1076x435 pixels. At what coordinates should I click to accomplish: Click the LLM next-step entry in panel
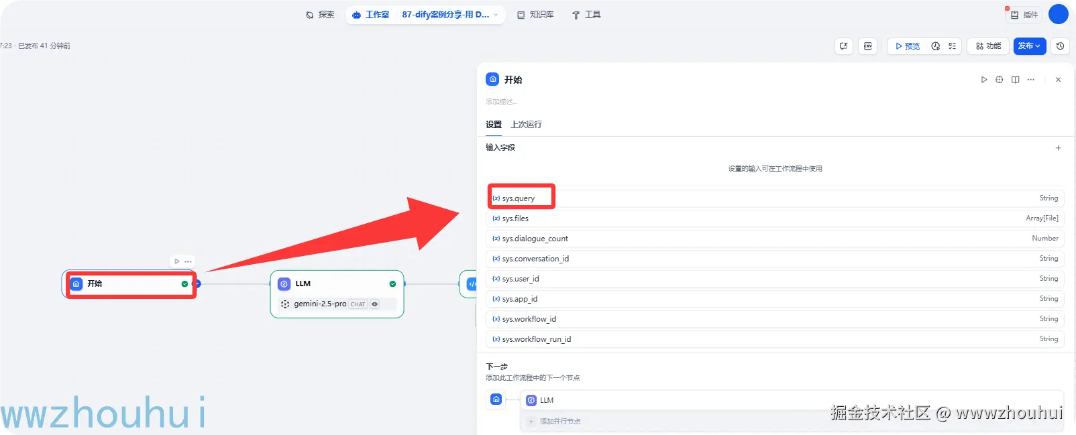792,400
